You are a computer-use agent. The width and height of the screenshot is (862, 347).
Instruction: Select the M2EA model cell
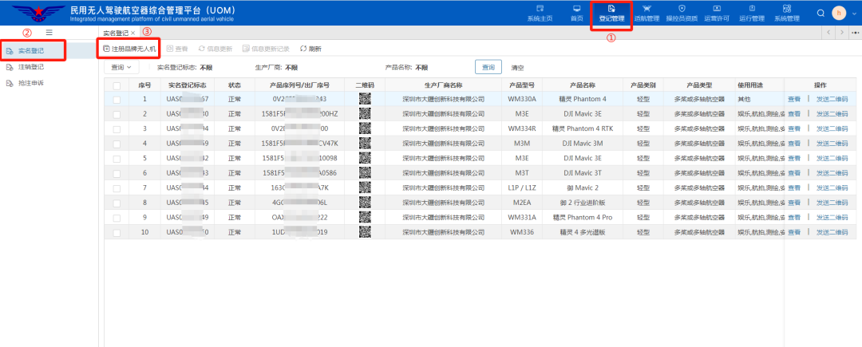(x=522, y=203)
